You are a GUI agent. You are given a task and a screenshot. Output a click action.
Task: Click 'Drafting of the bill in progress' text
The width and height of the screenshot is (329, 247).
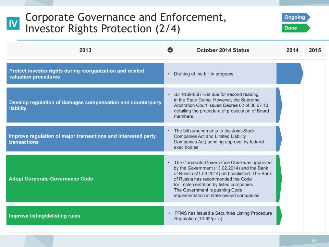(x=204, y=74)
